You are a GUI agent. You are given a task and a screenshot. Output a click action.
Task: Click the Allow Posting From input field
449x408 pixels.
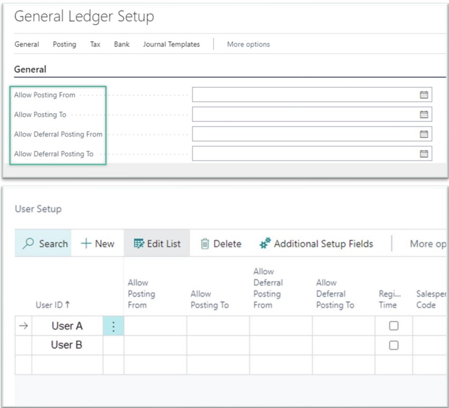[312, 95]
